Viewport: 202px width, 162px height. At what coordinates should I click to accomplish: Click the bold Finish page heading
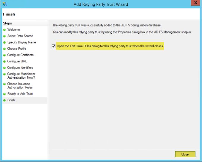point(9,14)
